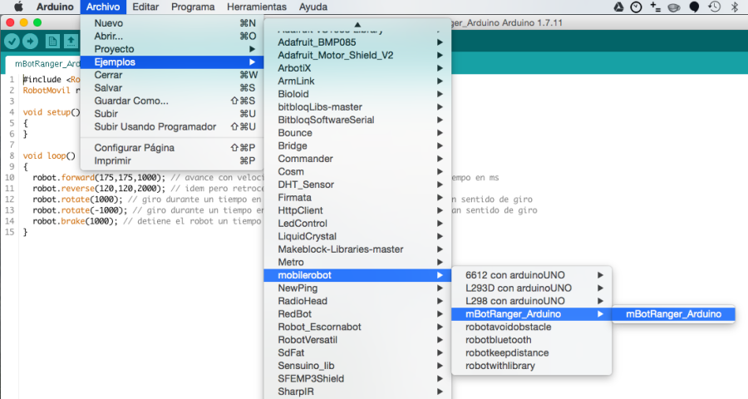Select Guardar Como... menu item

tap(172, 101)
